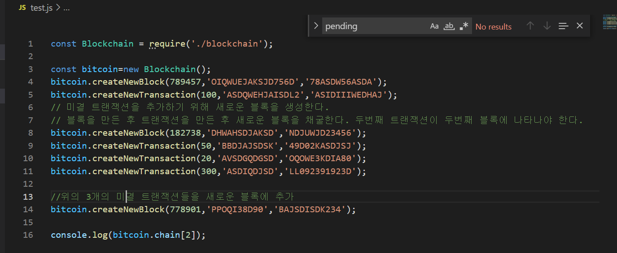
Task: Click the string 'PPOQI38D90'
Action: tap(237, 210)
